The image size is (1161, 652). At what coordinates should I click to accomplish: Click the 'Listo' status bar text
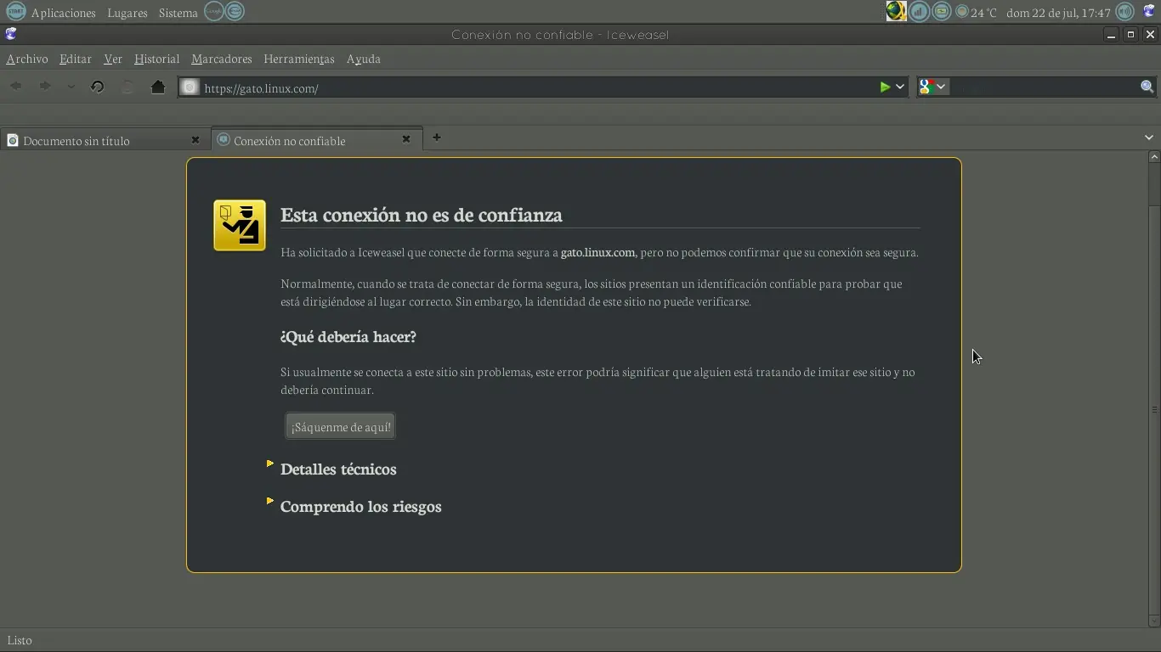[20, 640]
